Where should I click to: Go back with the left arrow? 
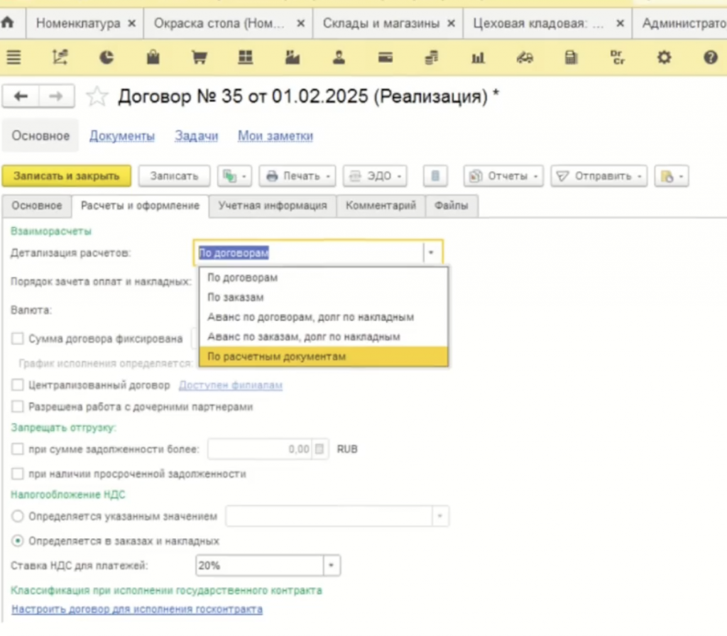tap(21, 97)
